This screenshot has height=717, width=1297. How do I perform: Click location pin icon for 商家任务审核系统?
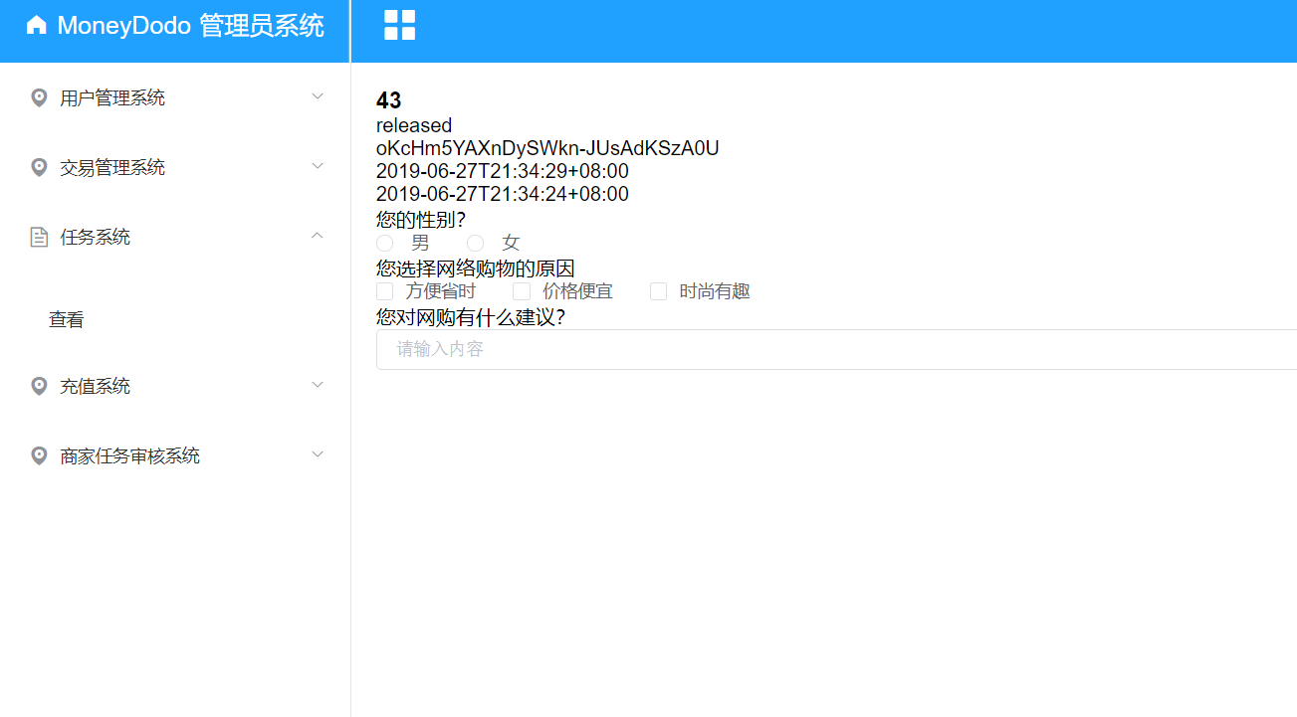coord(39,455)
